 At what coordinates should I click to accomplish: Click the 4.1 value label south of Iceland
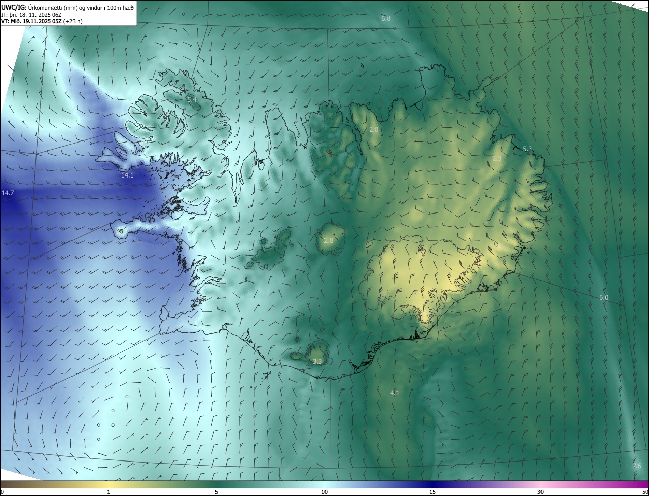tap(394, 393)
